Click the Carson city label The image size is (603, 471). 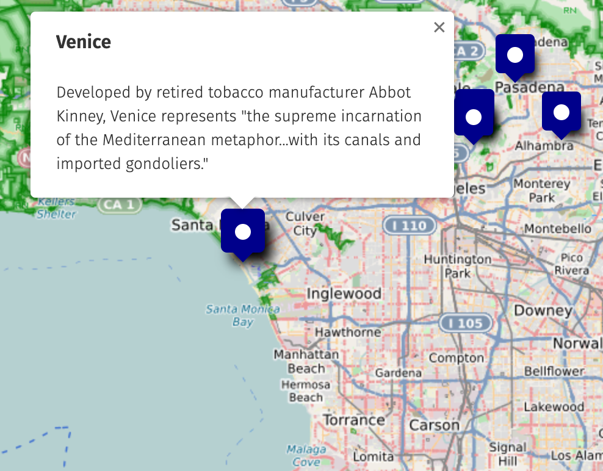click(x=434, y=425)
